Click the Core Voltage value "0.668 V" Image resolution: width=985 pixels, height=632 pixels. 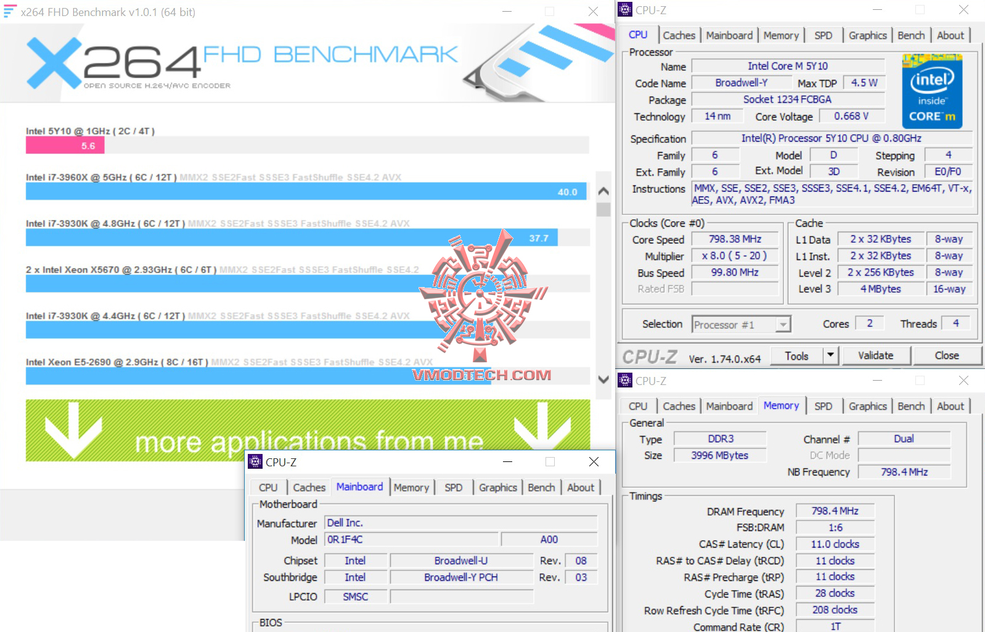(x=851, y=116)
